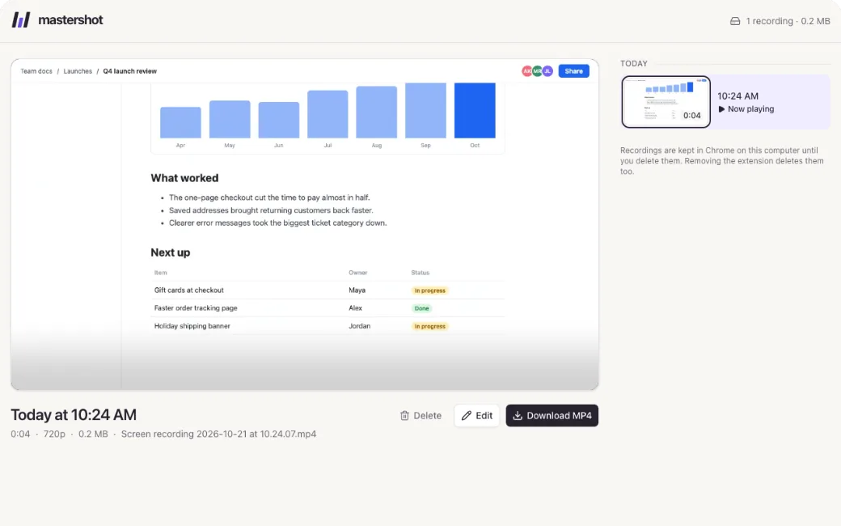Click In progress badge for Holiday shipping
The width and height of the screenshot is (841, 526).
429,326
